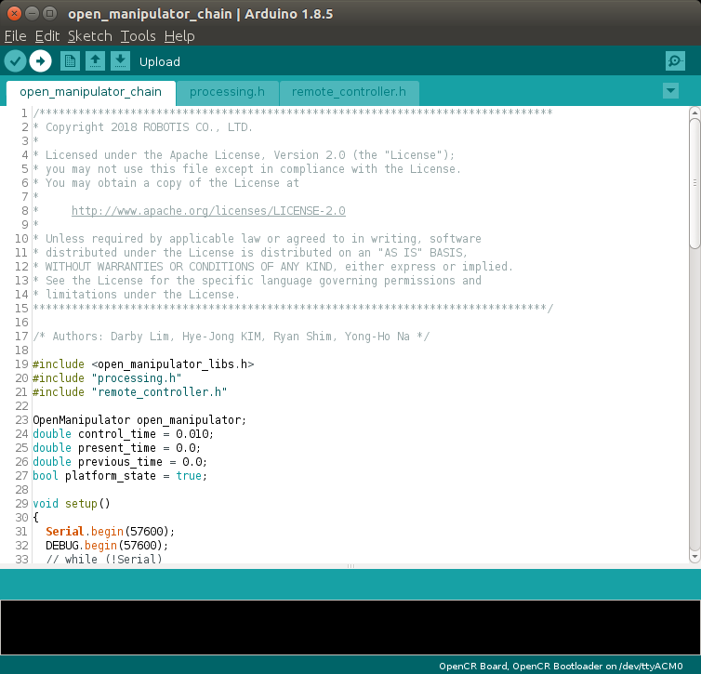Click the divider handle between editor and console

[x=350, y=566]
